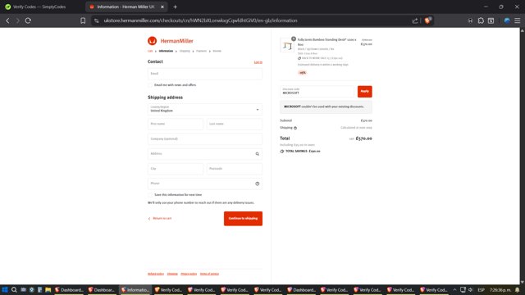
Task: Open the Shipping footer link
Action: pos(172,274)
